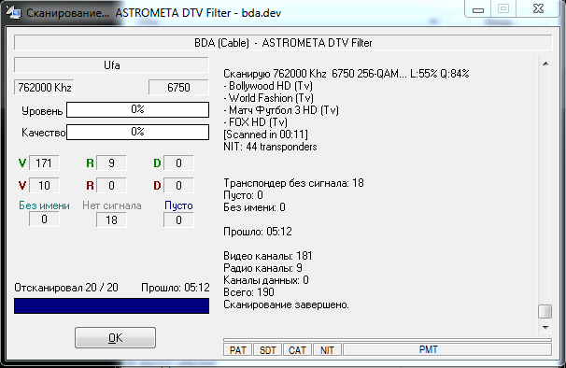Click the 6750 symbol rate field
566x368 pixels.
point(178,88)
